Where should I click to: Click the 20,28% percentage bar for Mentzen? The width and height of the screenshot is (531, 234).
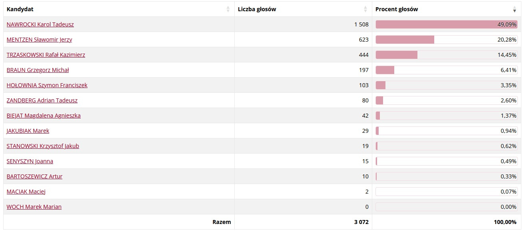click(x=447, y=40)
